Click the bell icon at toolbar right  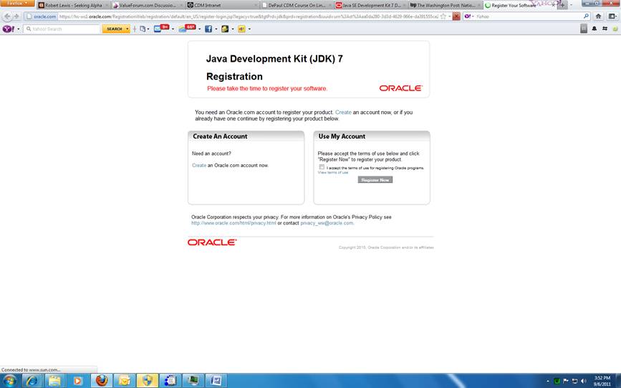point(594,29)
